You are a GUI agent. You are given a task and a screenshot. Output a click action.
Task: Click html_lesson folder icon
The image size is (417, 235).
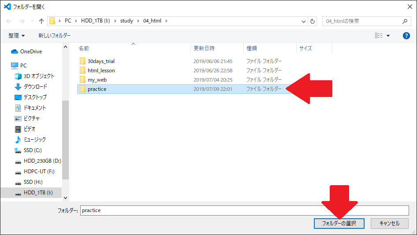[x=83, y=70]
